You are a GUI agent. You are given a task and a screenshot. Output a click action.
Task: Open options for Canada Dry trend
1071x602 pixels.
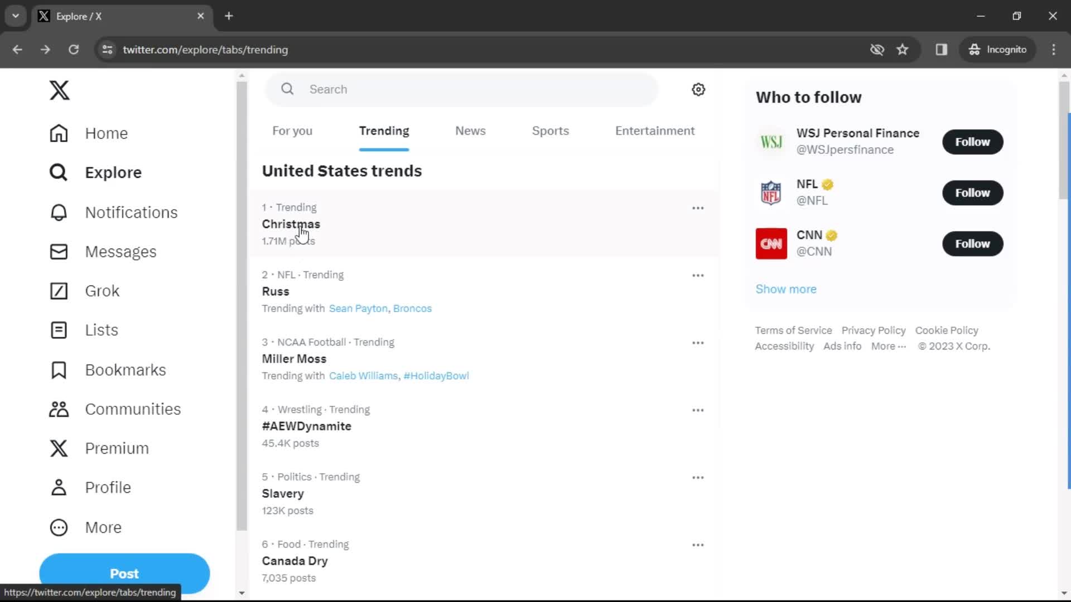(x=698, y=545)
